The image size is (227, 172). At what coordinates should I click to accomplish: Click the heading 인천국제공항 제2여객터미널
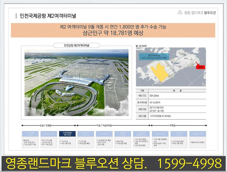(x=48, y=16)
